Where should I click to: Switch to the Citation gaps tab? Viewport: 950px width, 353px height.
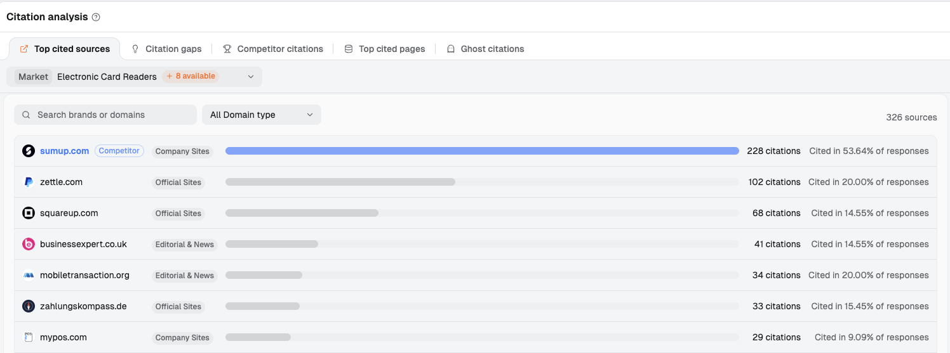(x=166, y=49)
